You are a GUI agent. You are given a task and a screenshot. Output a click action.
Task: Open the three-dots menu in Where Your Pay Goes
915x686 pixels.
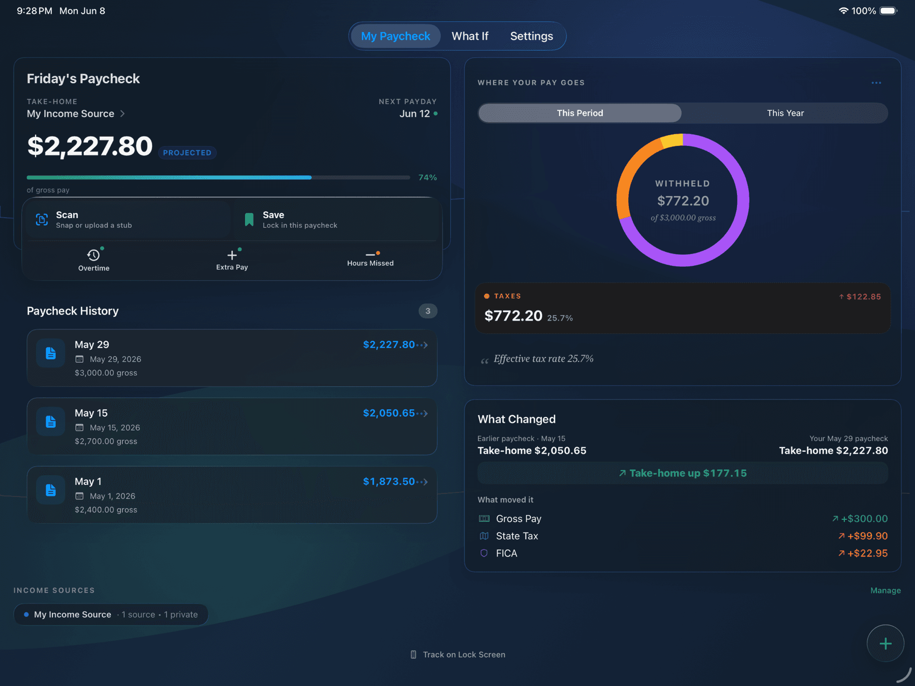click(x=876, y=83)
